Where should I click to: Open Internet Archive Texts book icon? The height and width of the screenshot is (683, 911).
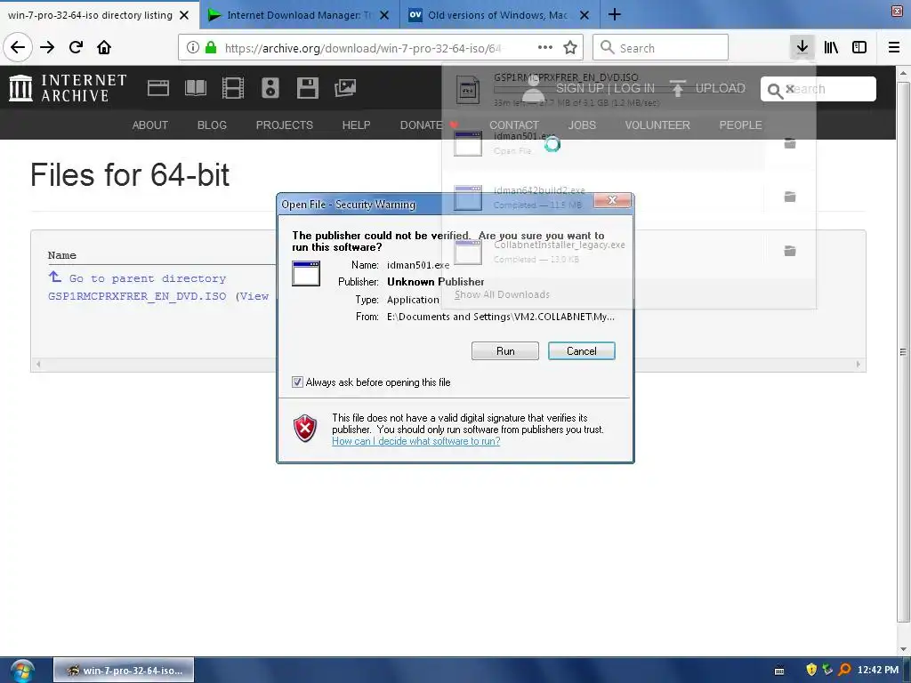(195, 88)
